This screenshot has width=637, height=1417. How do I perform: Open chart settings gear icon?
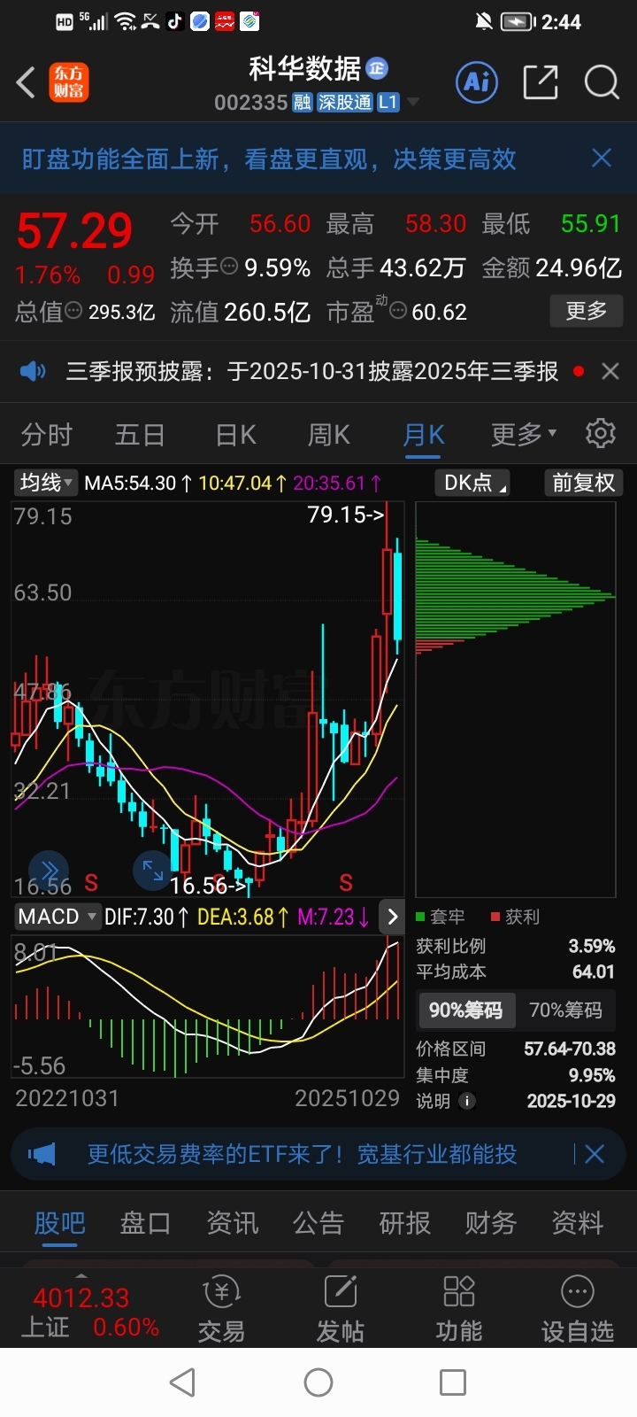coord(601,433)
